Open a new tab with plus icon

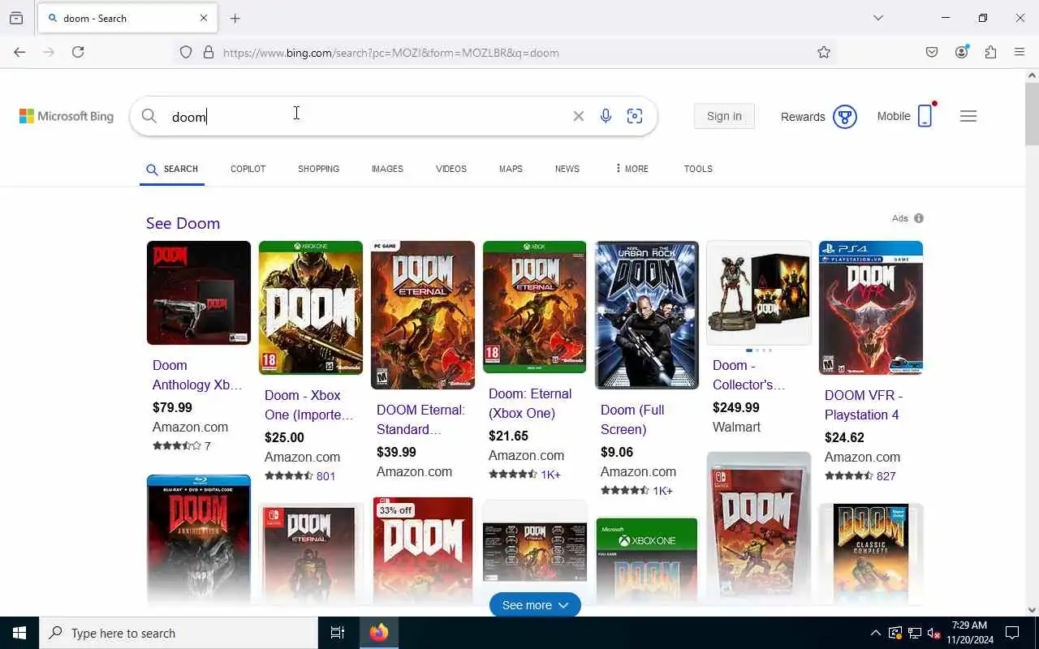(235, 18)
